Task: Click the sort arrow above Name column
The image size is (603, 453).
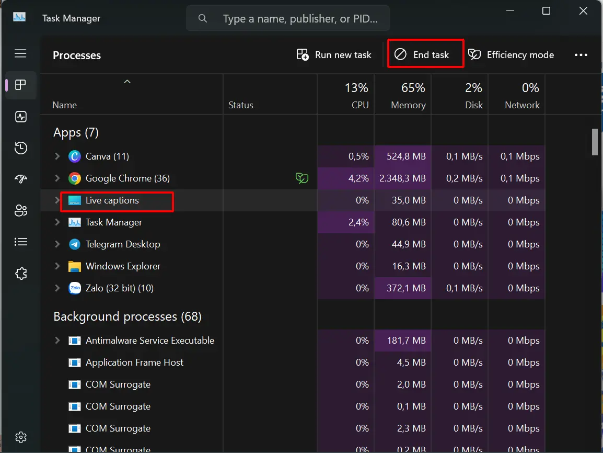Action: pyautogui.click(x=127, y=82)
